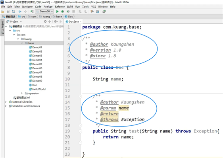Select Demo09 class in project tree
This screenshot has width=223, height=158.
[36, 81]
